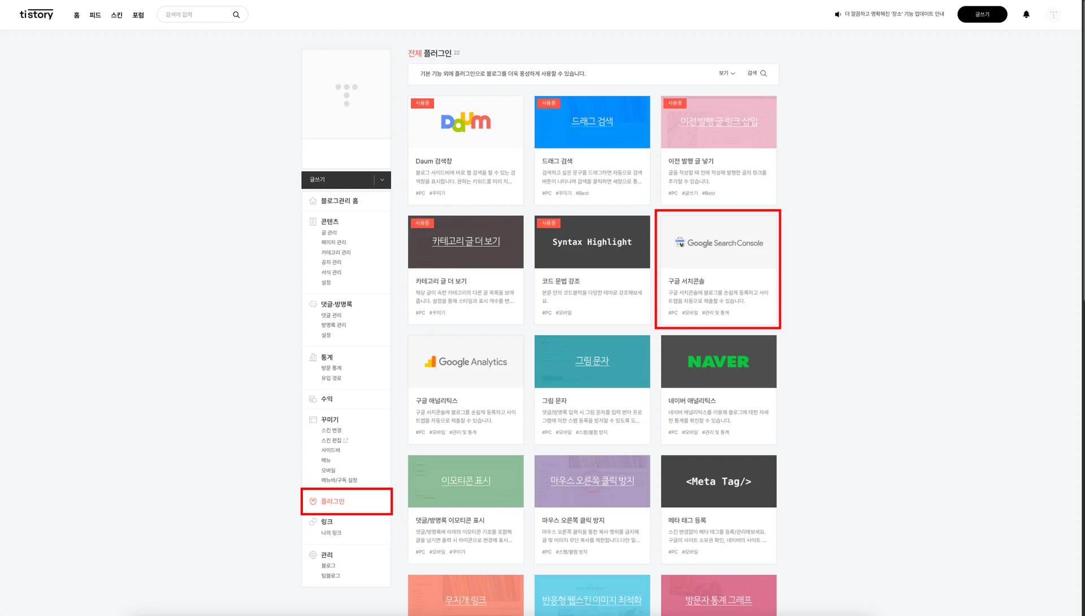
Task: Open 글 관리 in the sidebar
Action: click(x=329, y=233)
